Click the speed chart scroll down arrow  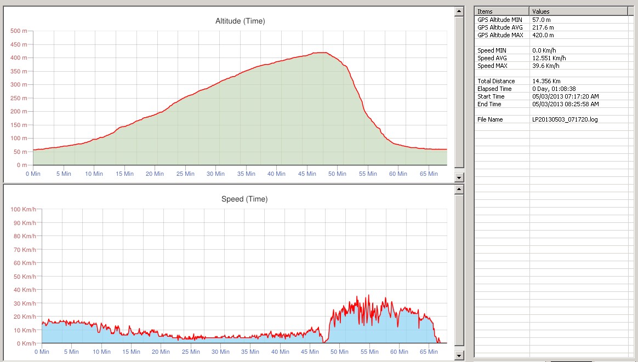[459, 355]
